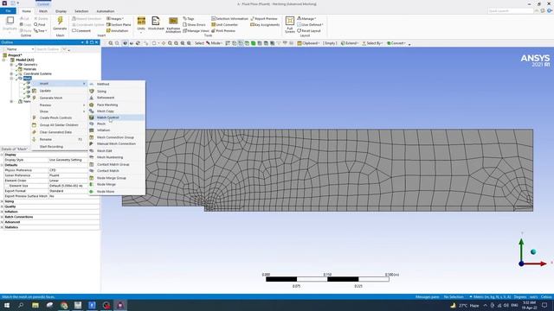Open Manage Views tool
This screenshot has height=311, width=554.
pyautogui.click(x=196, y=31)
